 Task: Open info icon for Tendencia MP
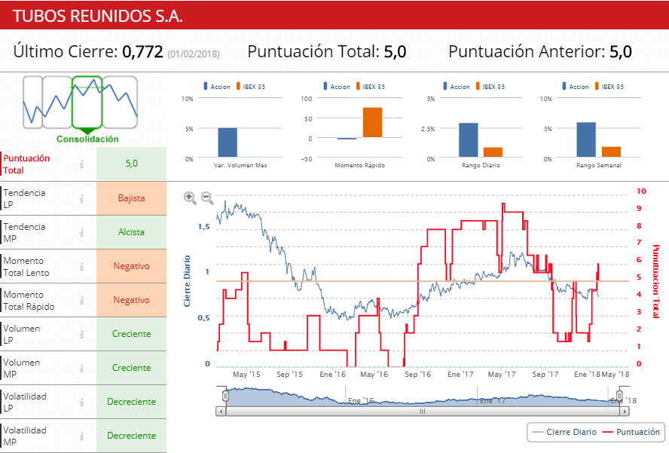tap(81, 233)
